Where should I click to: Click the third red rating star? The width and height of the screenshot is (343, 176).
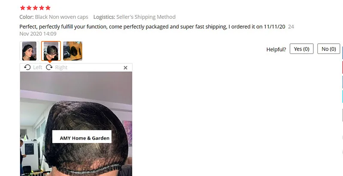(35, 8)
